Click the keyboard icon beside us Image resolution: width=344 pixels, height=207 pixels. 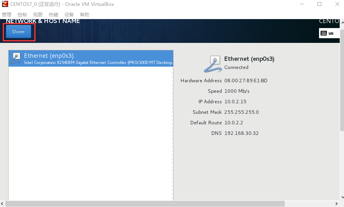[324, 33]
